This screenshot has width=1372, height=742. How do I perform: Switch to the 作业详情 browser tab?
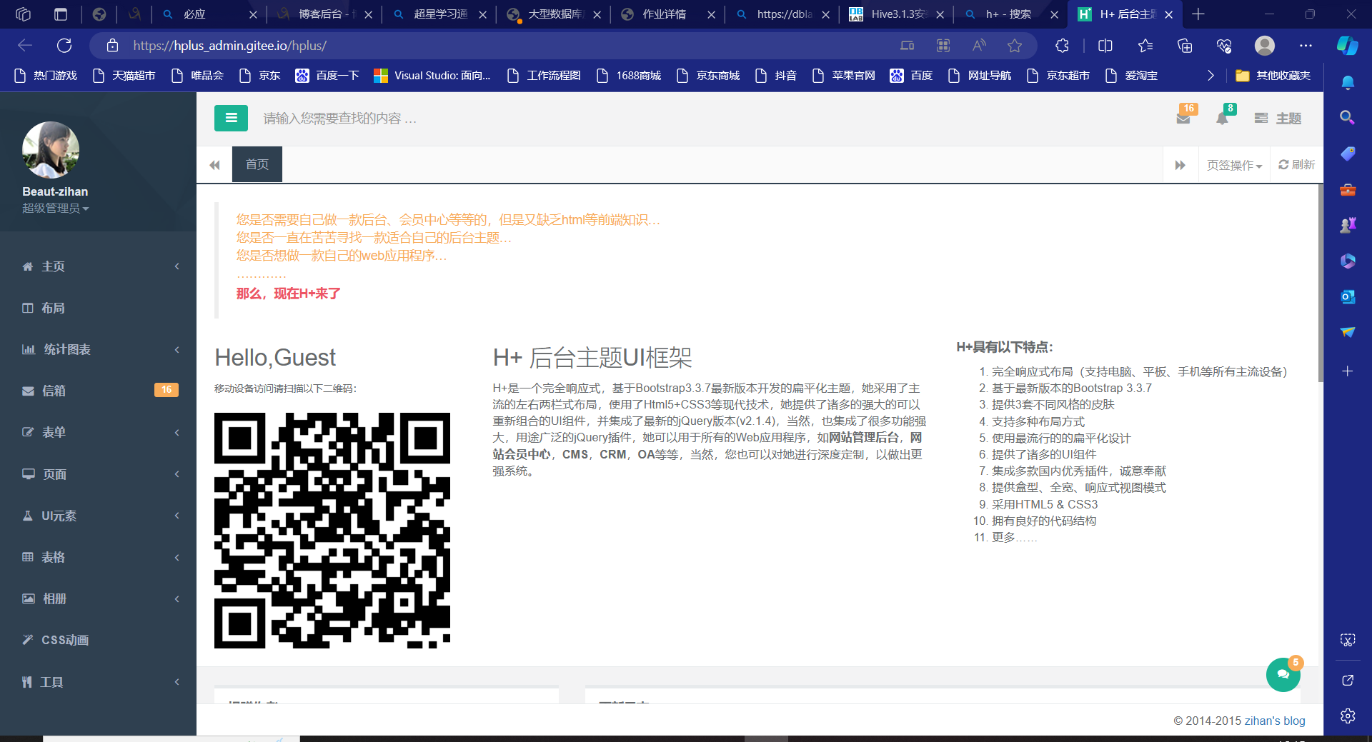[668, 14]
